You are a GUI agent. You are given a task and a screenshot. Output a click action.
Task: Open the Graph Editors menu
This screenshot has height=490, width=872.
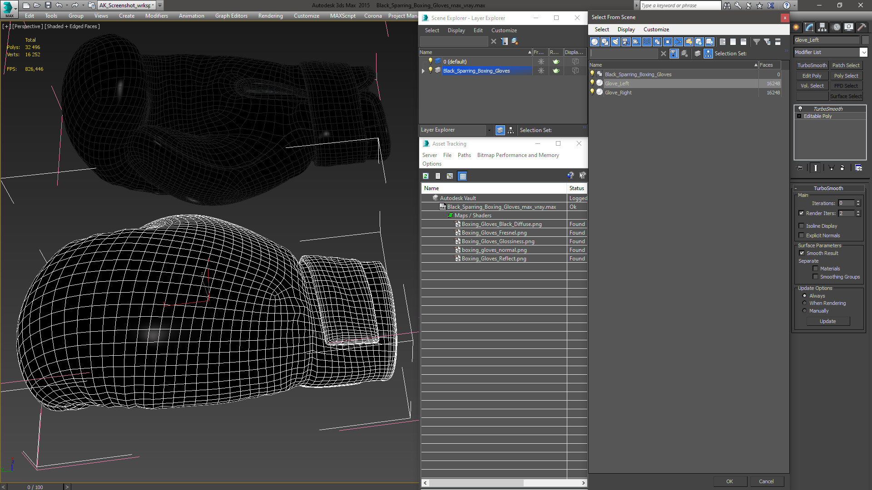pyautogui.click(x=231, y=16)
